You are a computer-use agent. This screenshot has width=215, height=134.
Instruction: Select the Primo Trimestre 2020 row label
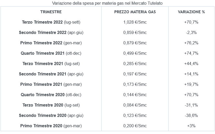pos(51,126)
